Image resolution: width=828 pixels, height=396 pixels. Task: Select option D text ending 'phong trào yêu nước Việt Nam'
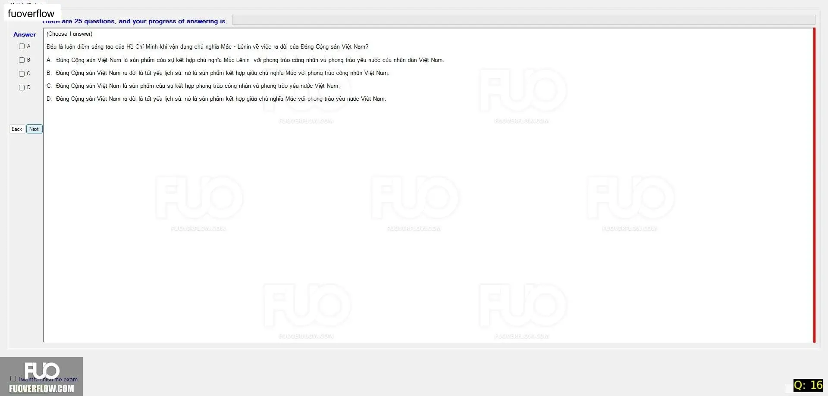pos(216,99)
